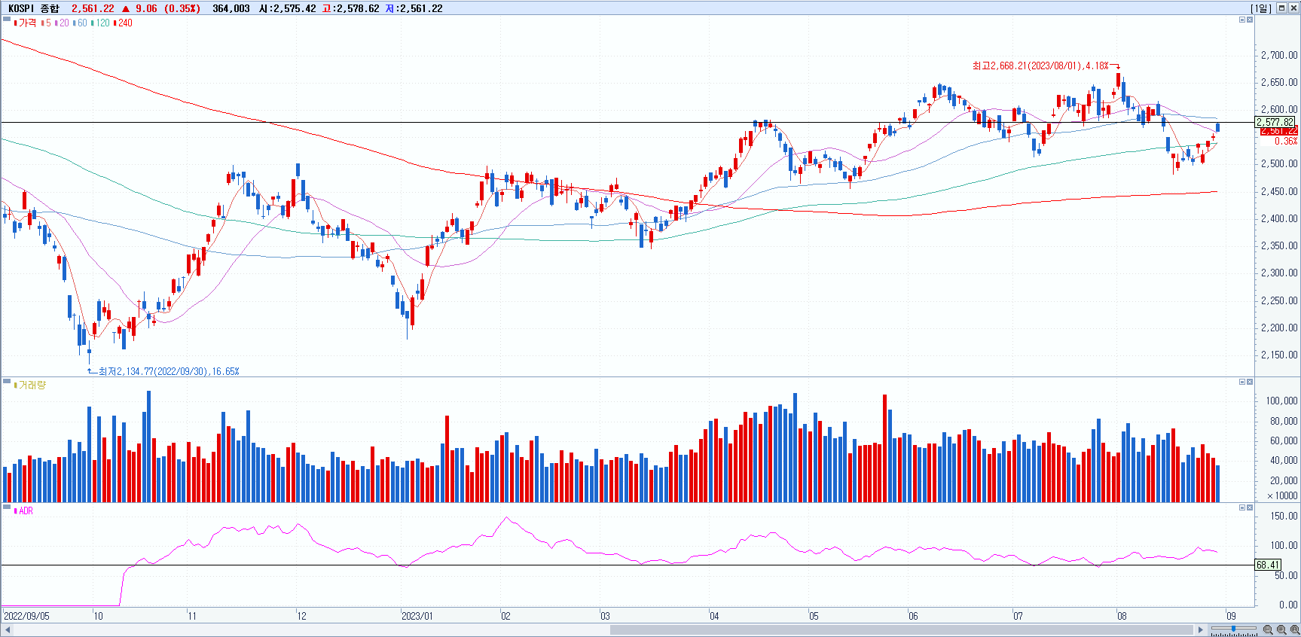Open the ADR panel menu square icon
Screen dimensions: 1301x637
(7, 507)
